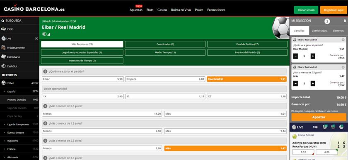Image resolution: width=348 pixels, height=160 pixels.
Task: Show Medio Tiempo (15) markets
Action: tap(165, 52)
